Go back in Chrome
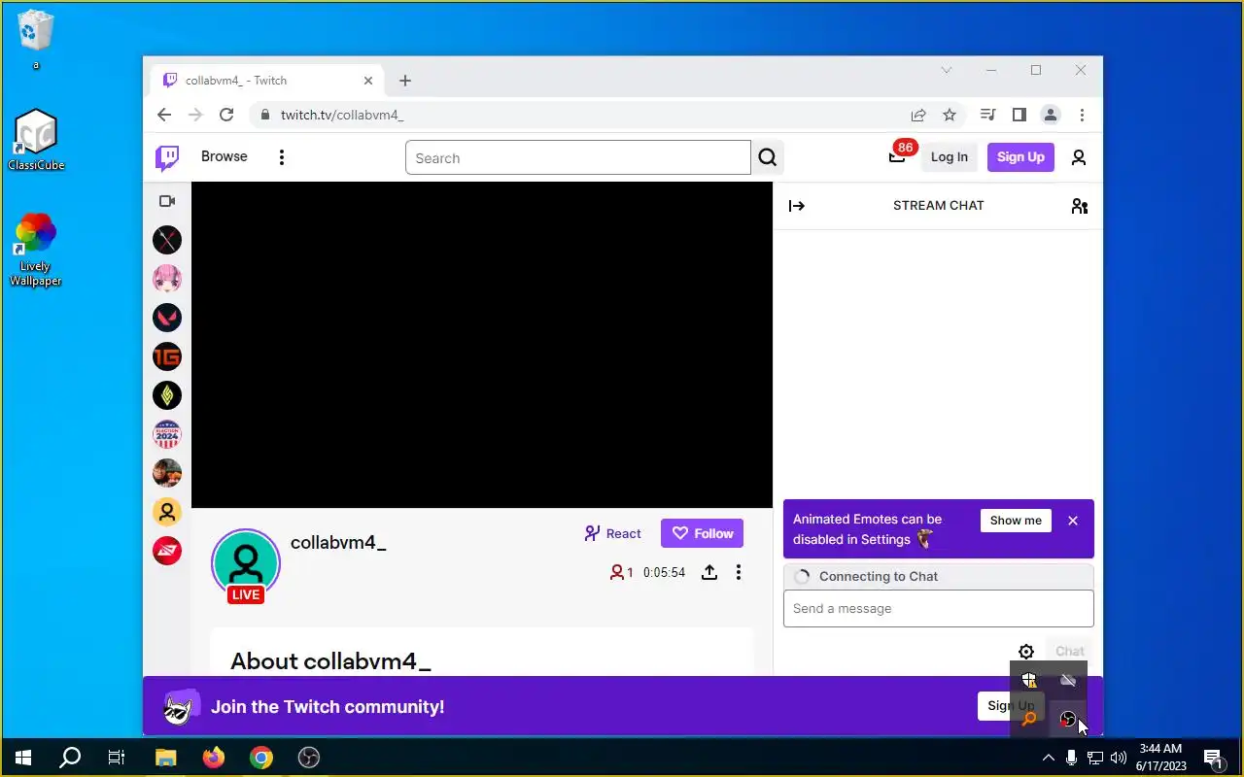 164,115
